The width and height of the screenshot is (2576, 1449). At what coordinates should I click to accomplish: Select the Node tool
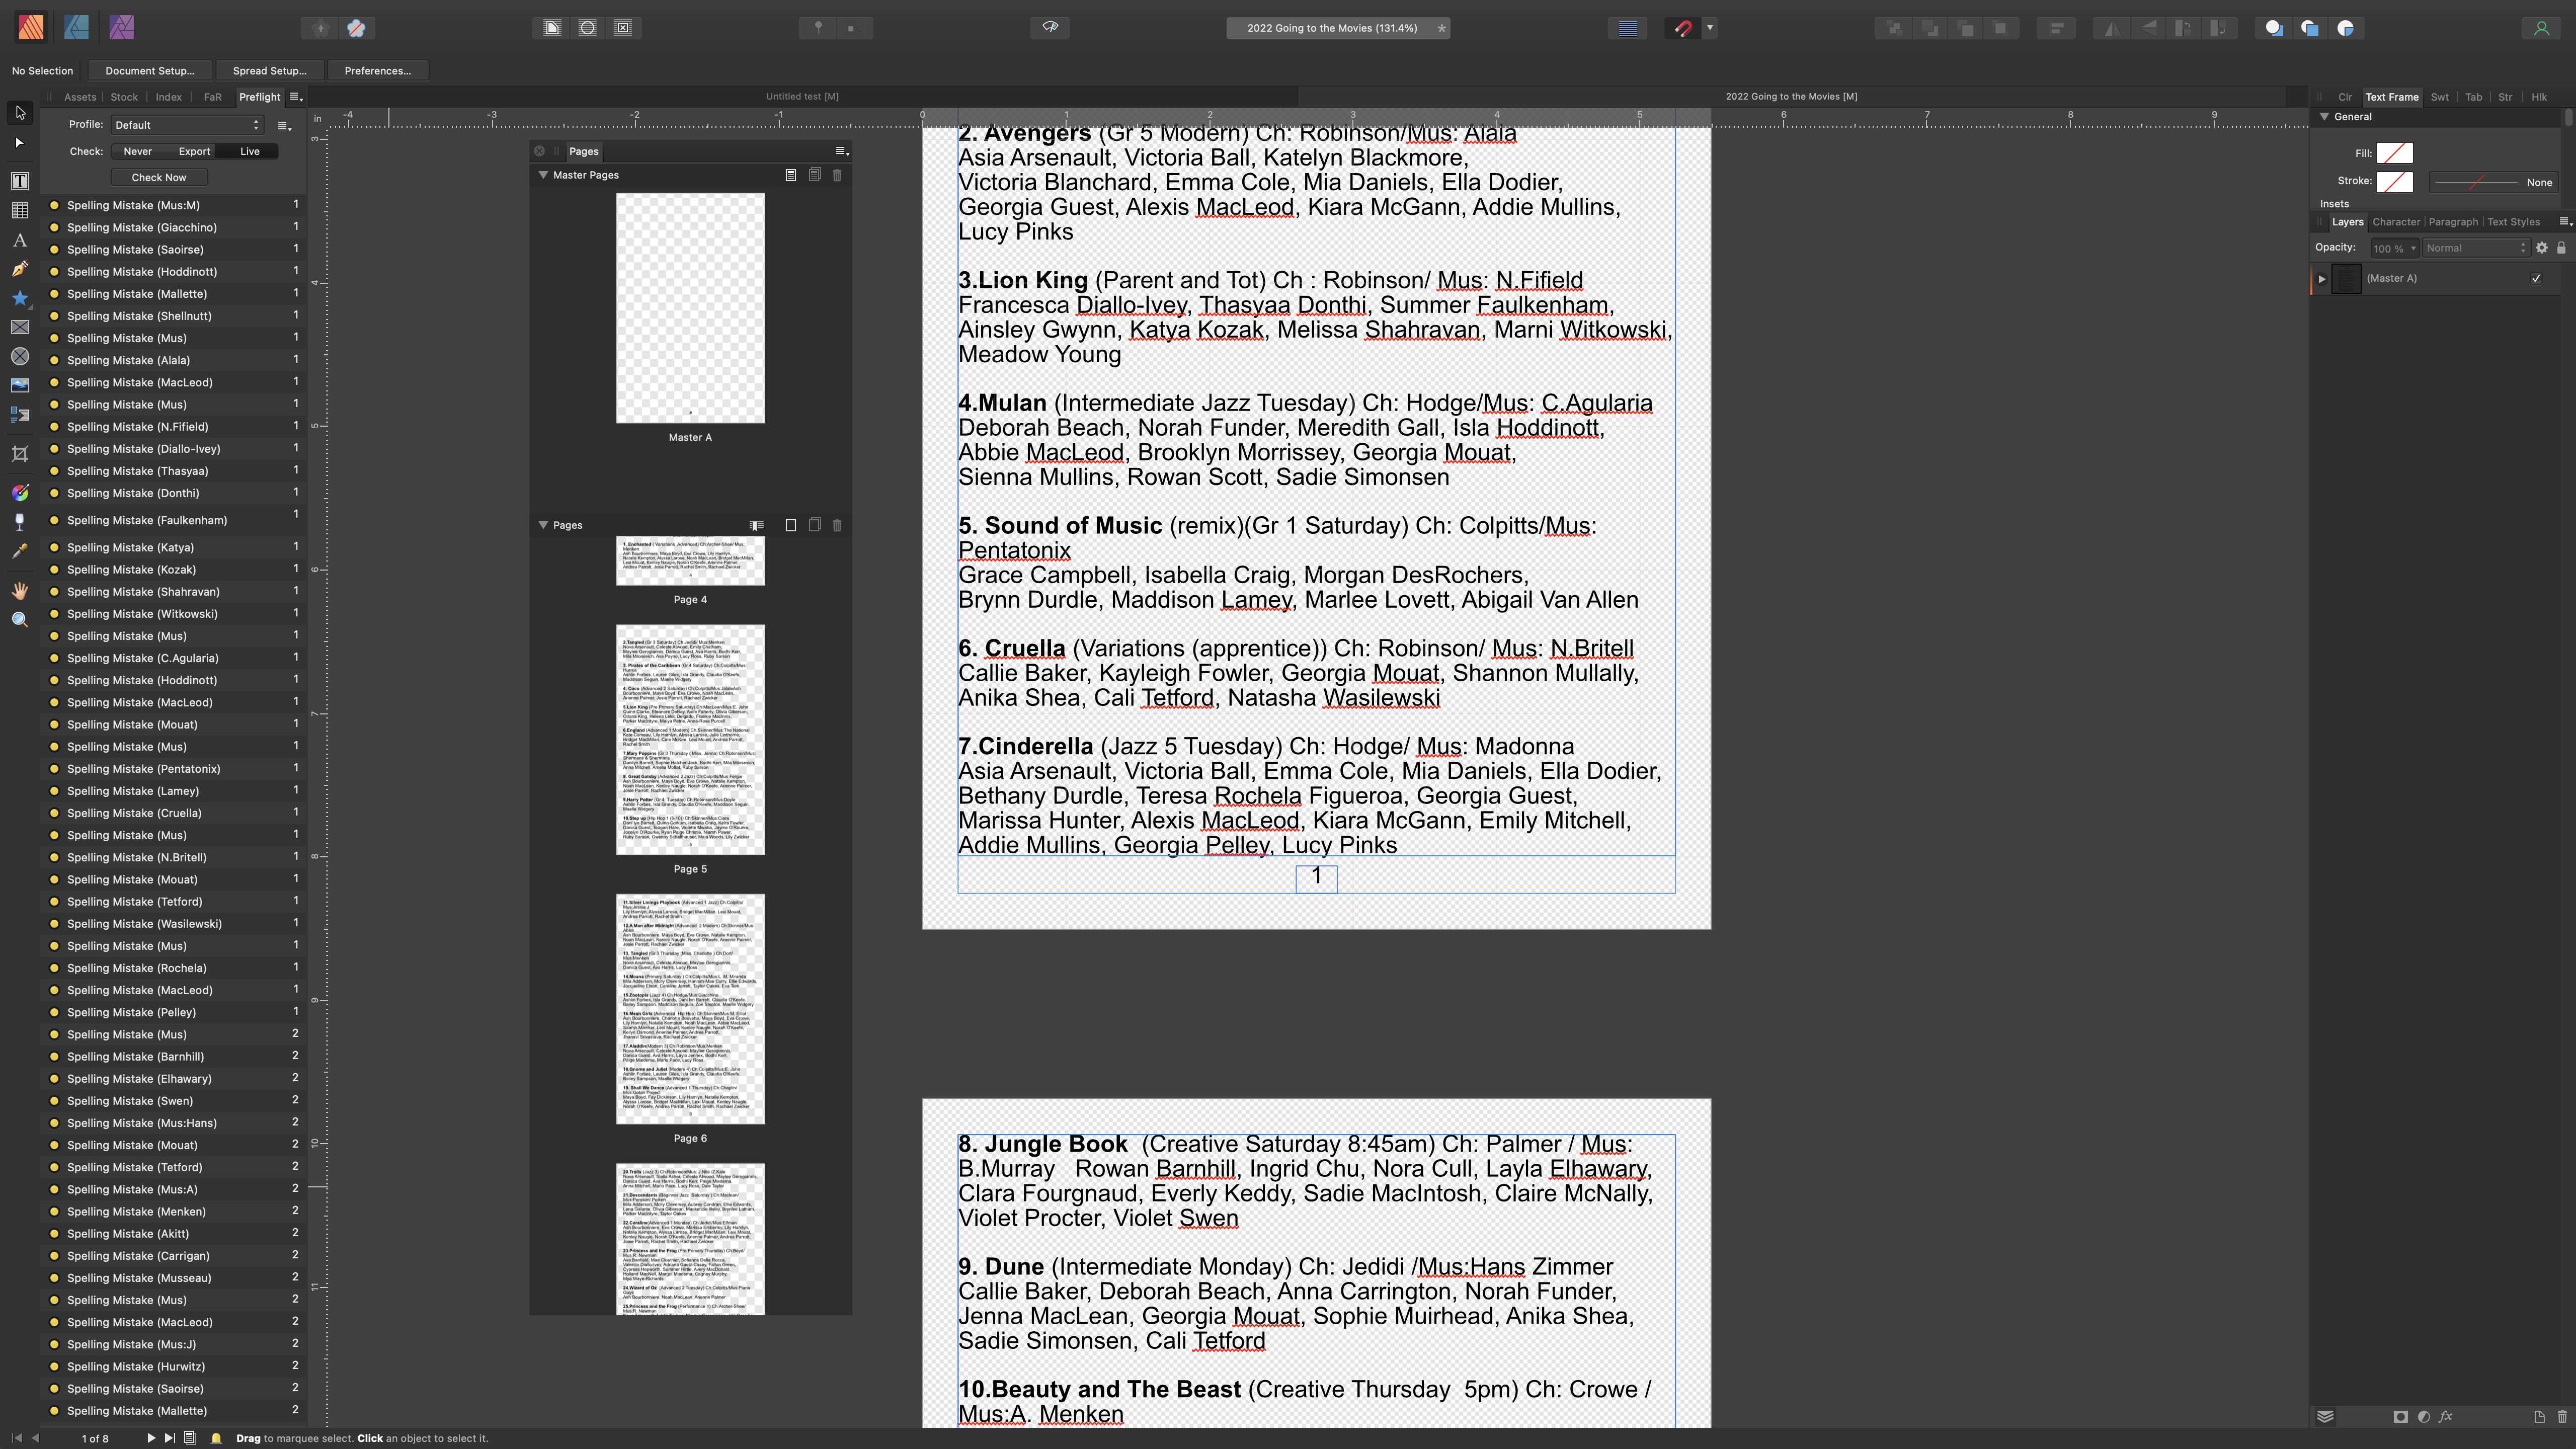coord(19,143)
